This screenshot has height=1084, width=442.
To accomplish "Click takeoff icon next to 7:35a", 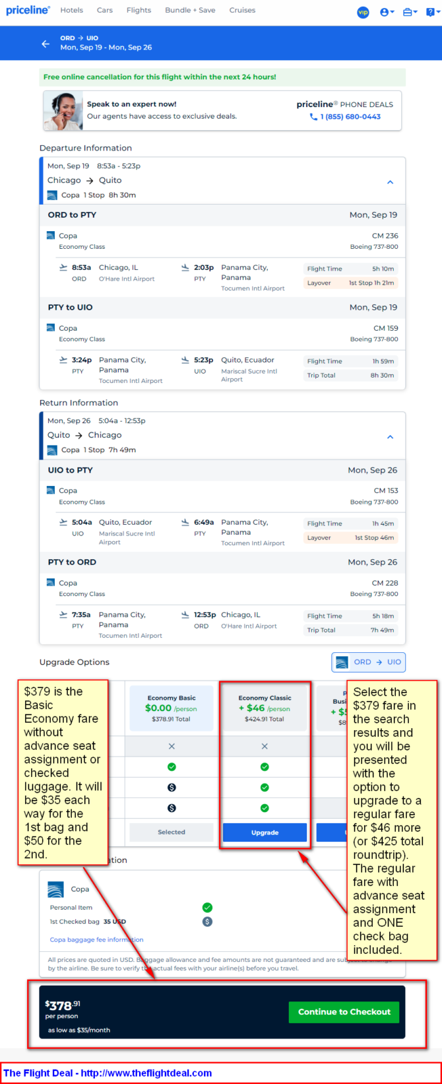I will [x=63, y=615].
